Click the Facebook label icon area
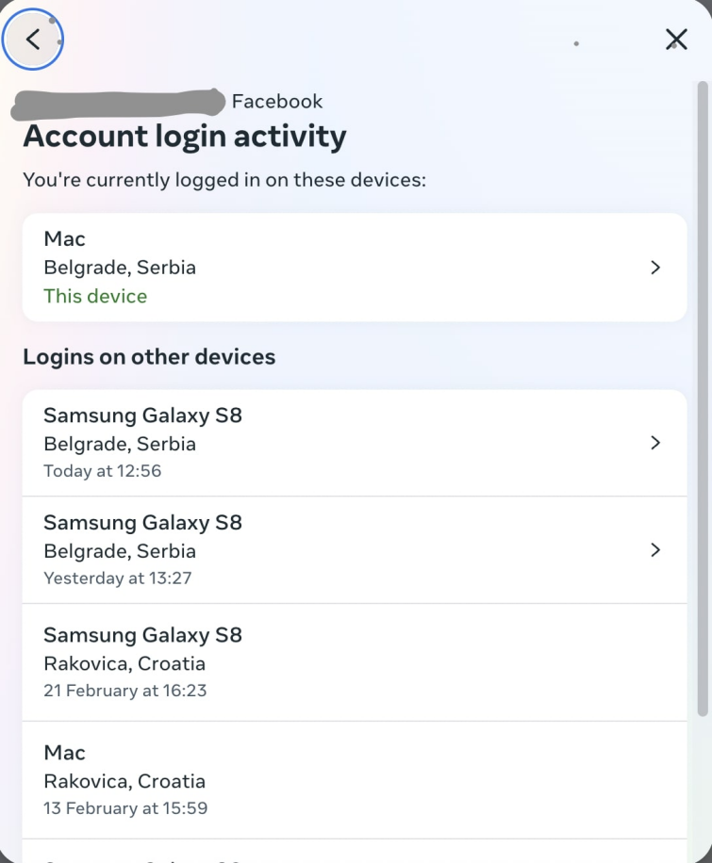The image size is (712, 863). [277, 102]
